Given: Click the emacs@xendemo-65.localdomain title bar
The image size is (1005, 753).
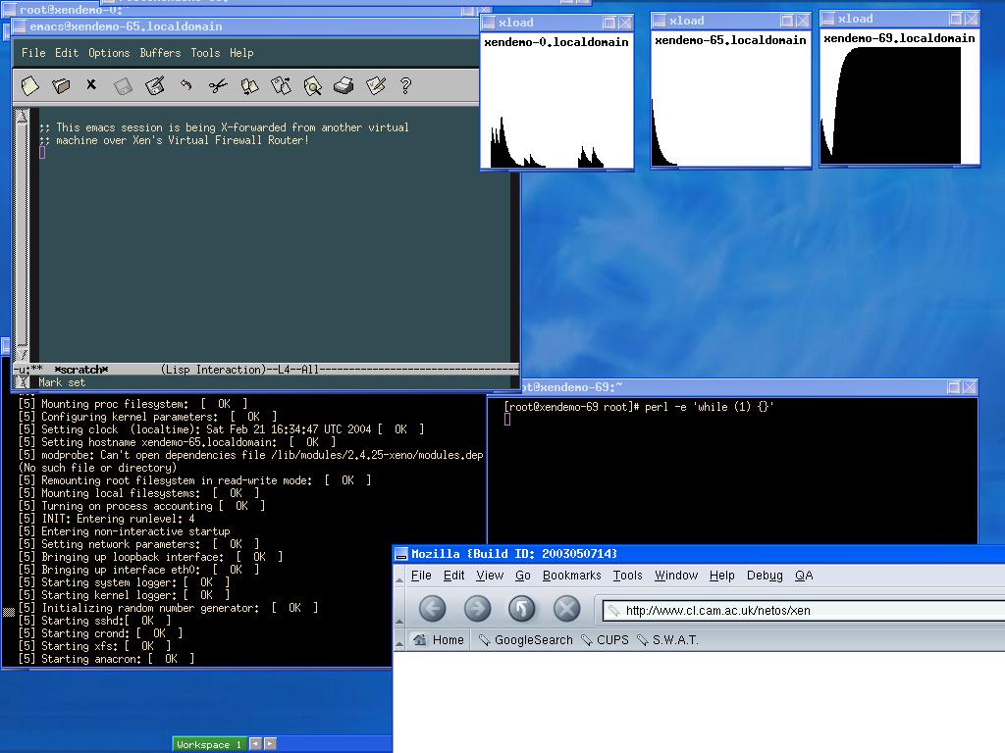Looking at the screenshot, I should [245, 26].
